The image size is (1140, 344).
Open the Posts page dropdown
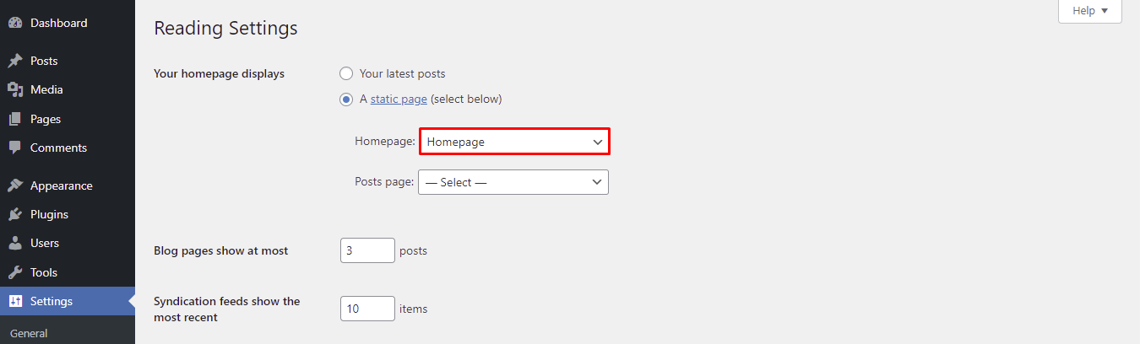coord(513,182)
